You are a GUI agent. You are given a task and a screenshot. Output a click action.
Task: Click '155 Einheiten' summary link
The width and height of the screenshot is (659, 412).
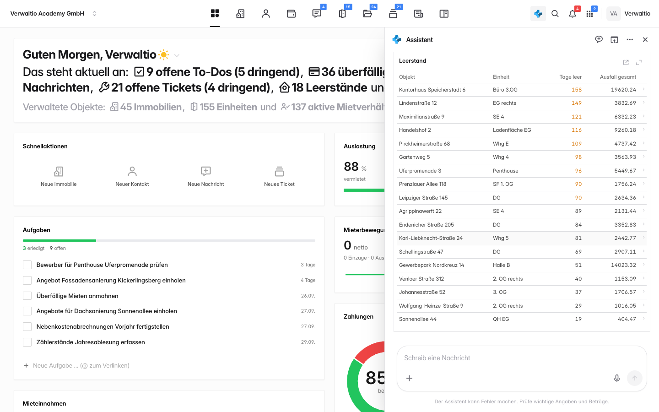(x=223, y=107)
